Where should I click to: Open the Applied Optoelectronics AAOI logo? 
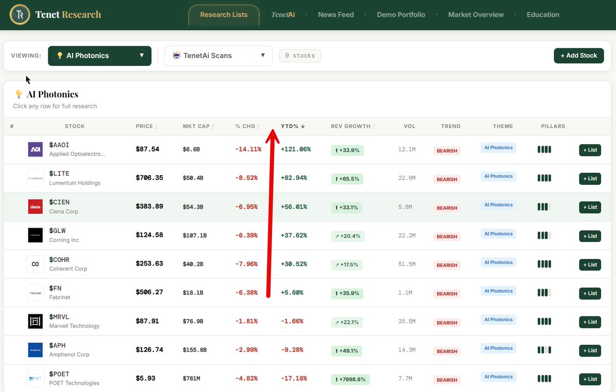[35, 150]
